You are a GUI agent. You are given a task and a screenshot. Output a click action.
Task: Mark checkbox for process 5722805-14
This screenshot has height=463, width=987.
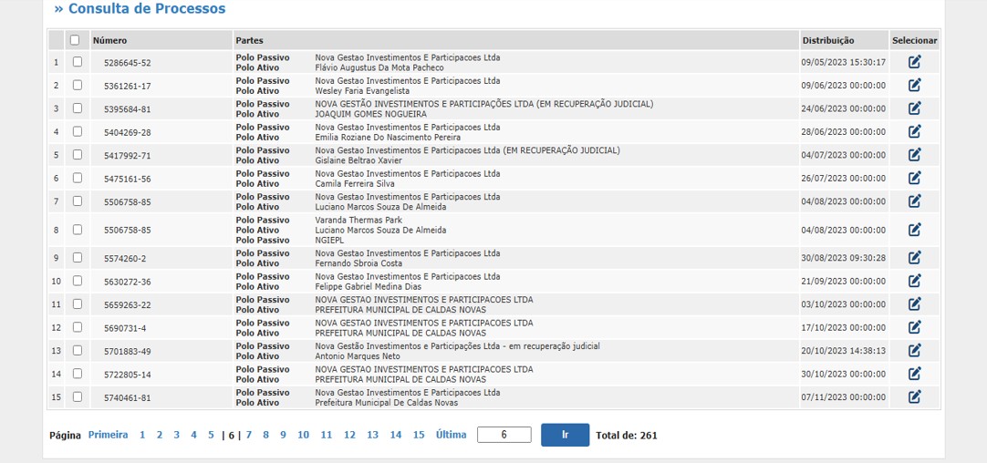[78, 374]
